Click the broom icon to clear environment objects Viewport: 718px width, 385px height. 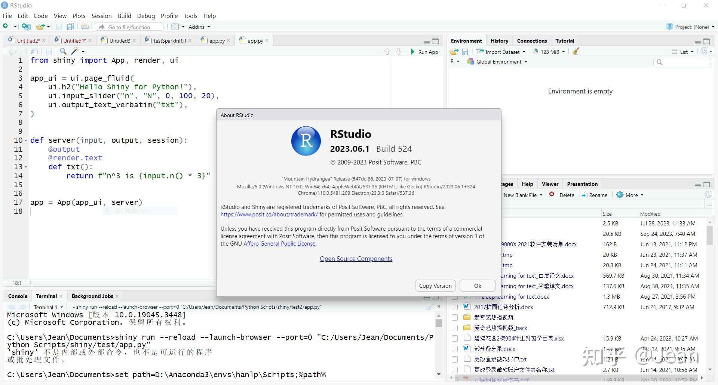(576, 52)
